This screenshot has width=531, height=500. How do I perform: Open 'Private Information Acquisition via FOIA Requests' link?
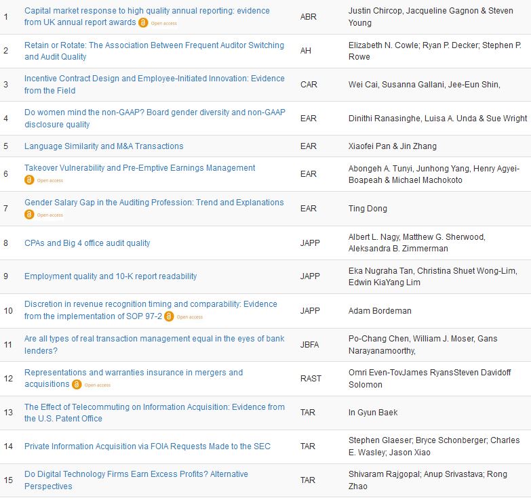point(147,446)
